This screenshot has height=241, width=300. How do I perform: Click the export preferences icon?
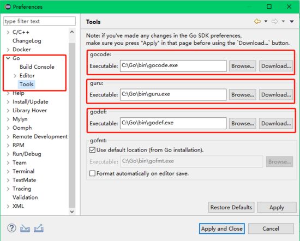click(39, 228)
